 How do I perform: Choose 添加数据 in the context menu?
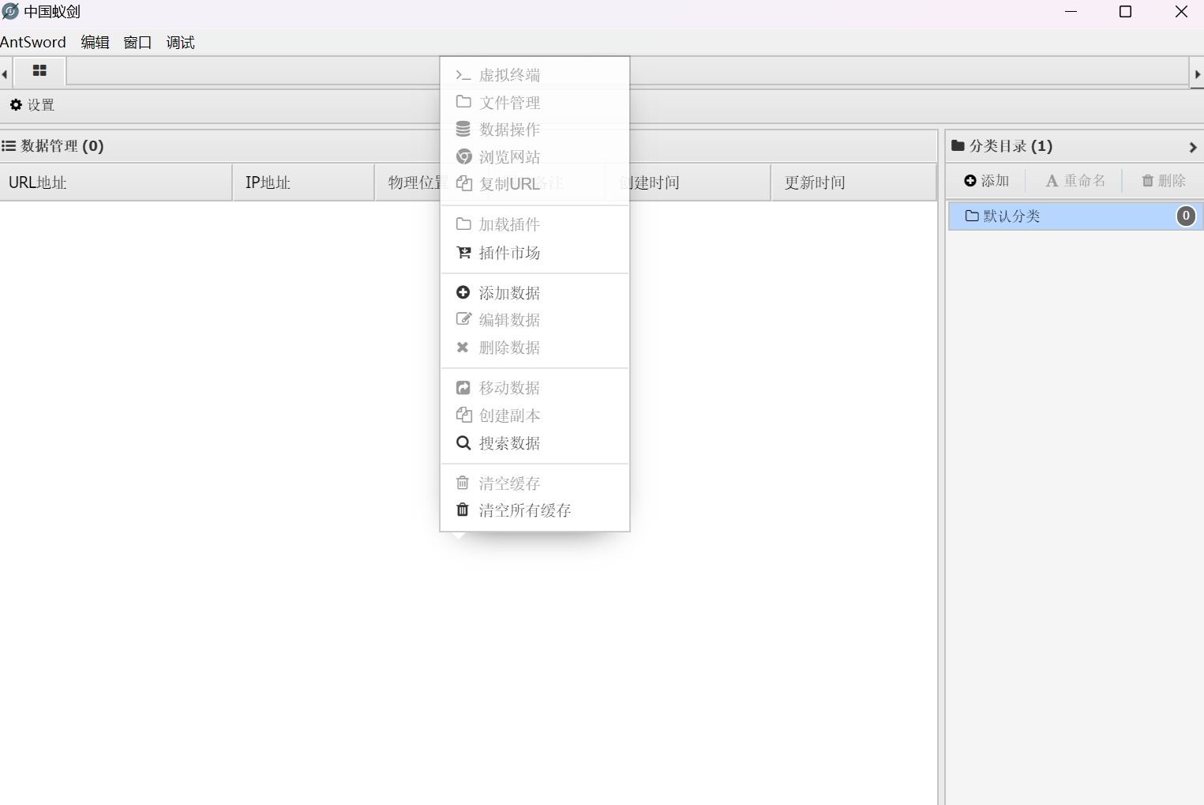(534, 293)
